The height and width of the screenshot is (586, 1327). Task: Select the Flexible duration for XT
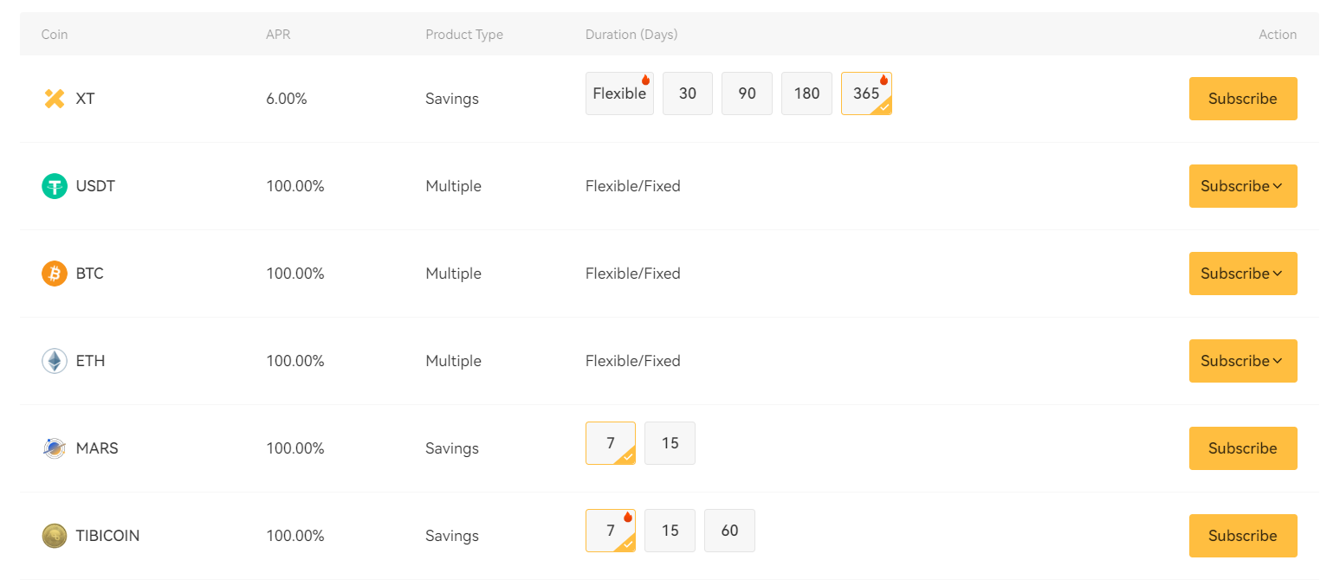pos(619,93)
